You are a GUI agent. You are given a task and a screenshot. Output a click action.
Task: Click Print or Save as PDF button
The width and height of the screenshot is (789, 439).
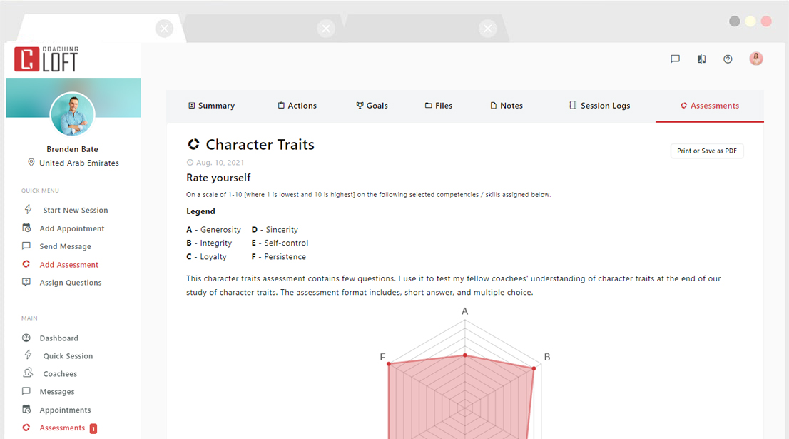706,151
